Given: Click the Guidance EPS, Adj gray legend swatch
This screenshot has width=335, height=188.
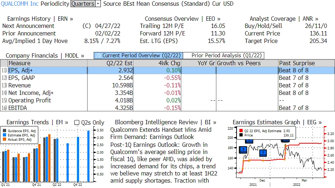Looking at the screenshot, I should point(5,131).
